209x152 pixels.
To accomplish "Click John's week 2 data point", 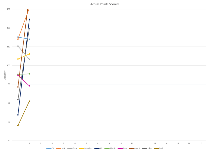I will [x=29, y=28].
